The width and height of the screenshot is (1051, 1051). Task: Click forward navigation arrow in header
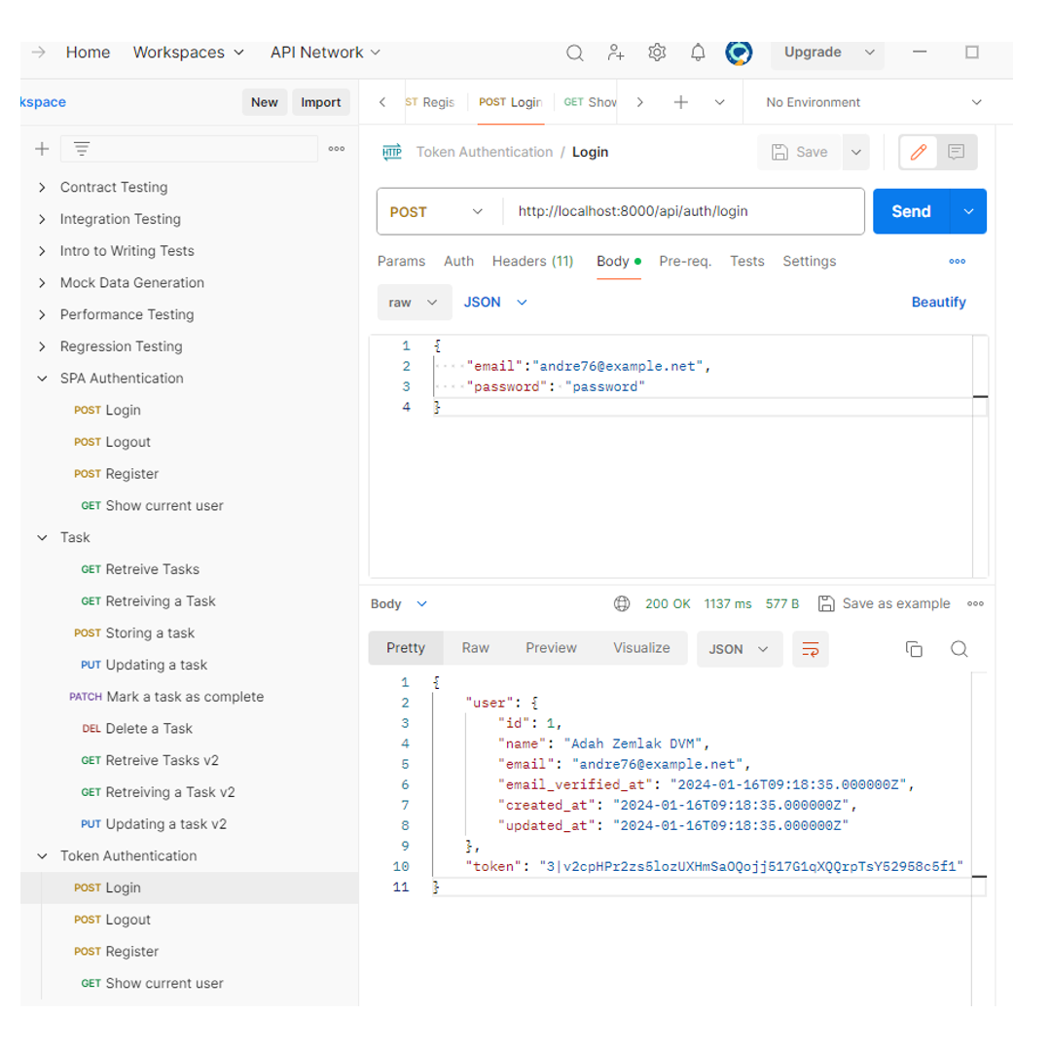pyautogui.click(x=38, y=53)
